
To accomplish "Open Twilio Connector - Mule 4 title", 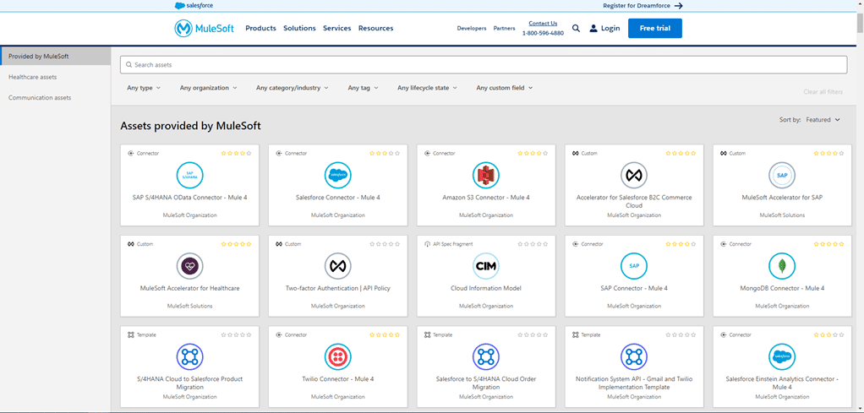I will [338, 379].
